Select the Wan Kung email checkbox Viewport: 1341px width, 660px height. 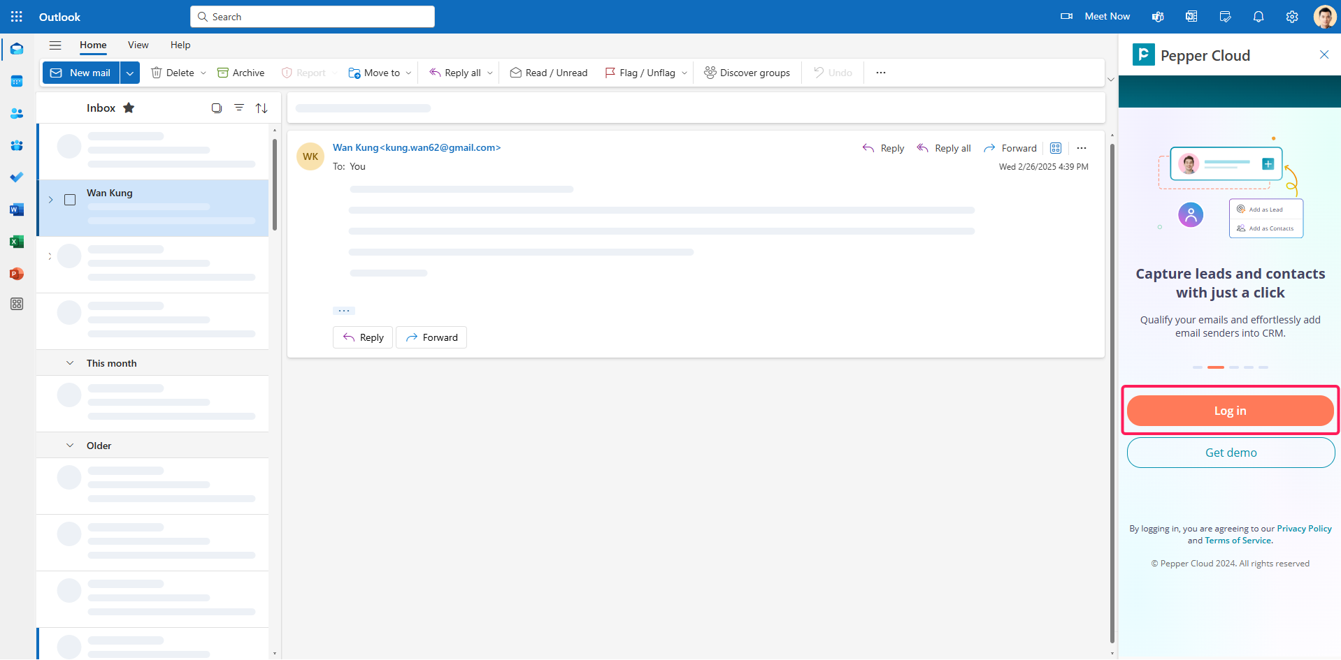pyautogui.click(x=70, y=200)
